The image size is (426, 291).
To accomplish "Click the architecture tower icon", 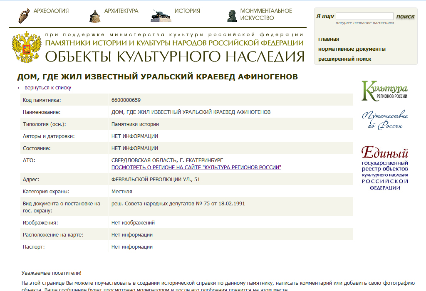I will pyautogui.click(x=94, y=15).
